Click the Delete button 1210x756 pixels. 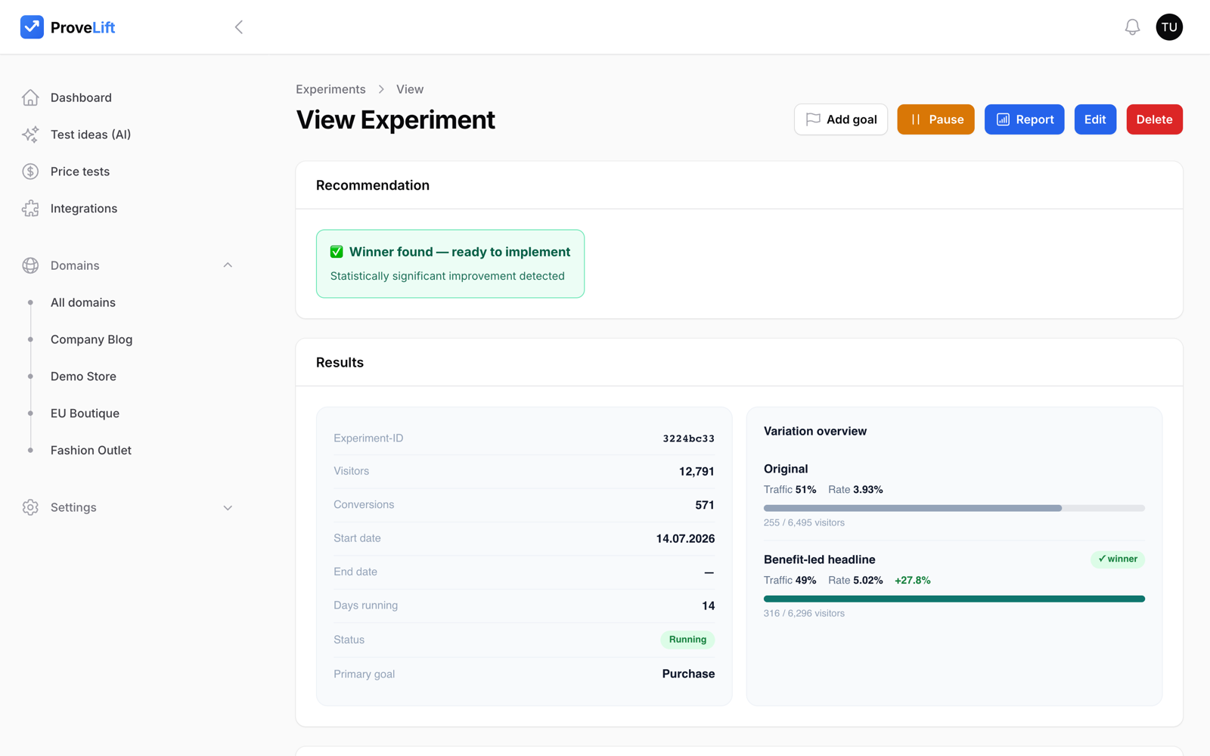(x=1154, y=119)
